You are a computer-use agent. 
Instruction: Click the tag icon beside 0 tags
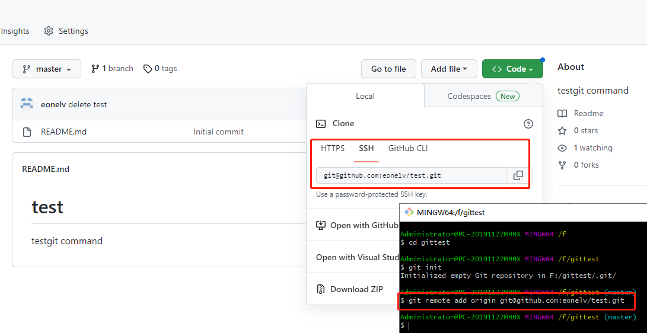click(x=148, y=69)
